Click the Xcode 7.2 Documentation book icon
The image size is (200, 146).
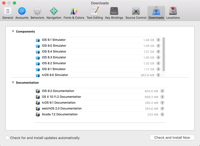coord(38,114)
